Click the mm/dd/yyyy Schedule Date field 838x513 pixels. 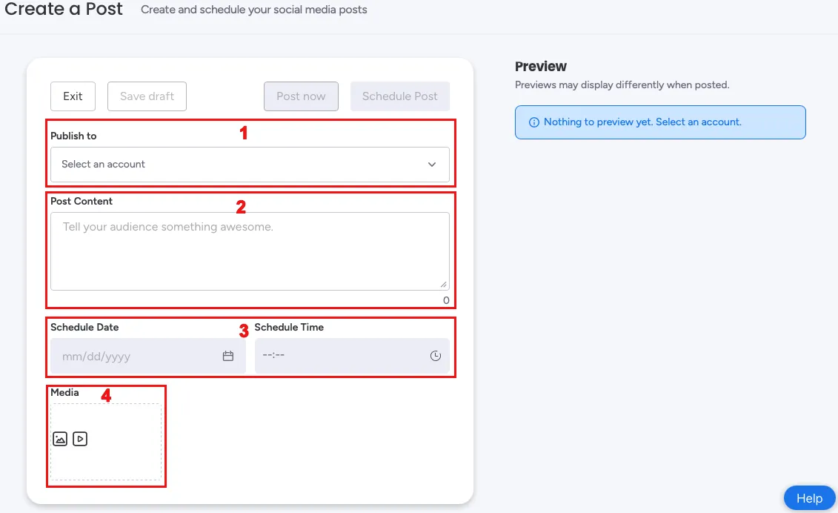[148, 356]
